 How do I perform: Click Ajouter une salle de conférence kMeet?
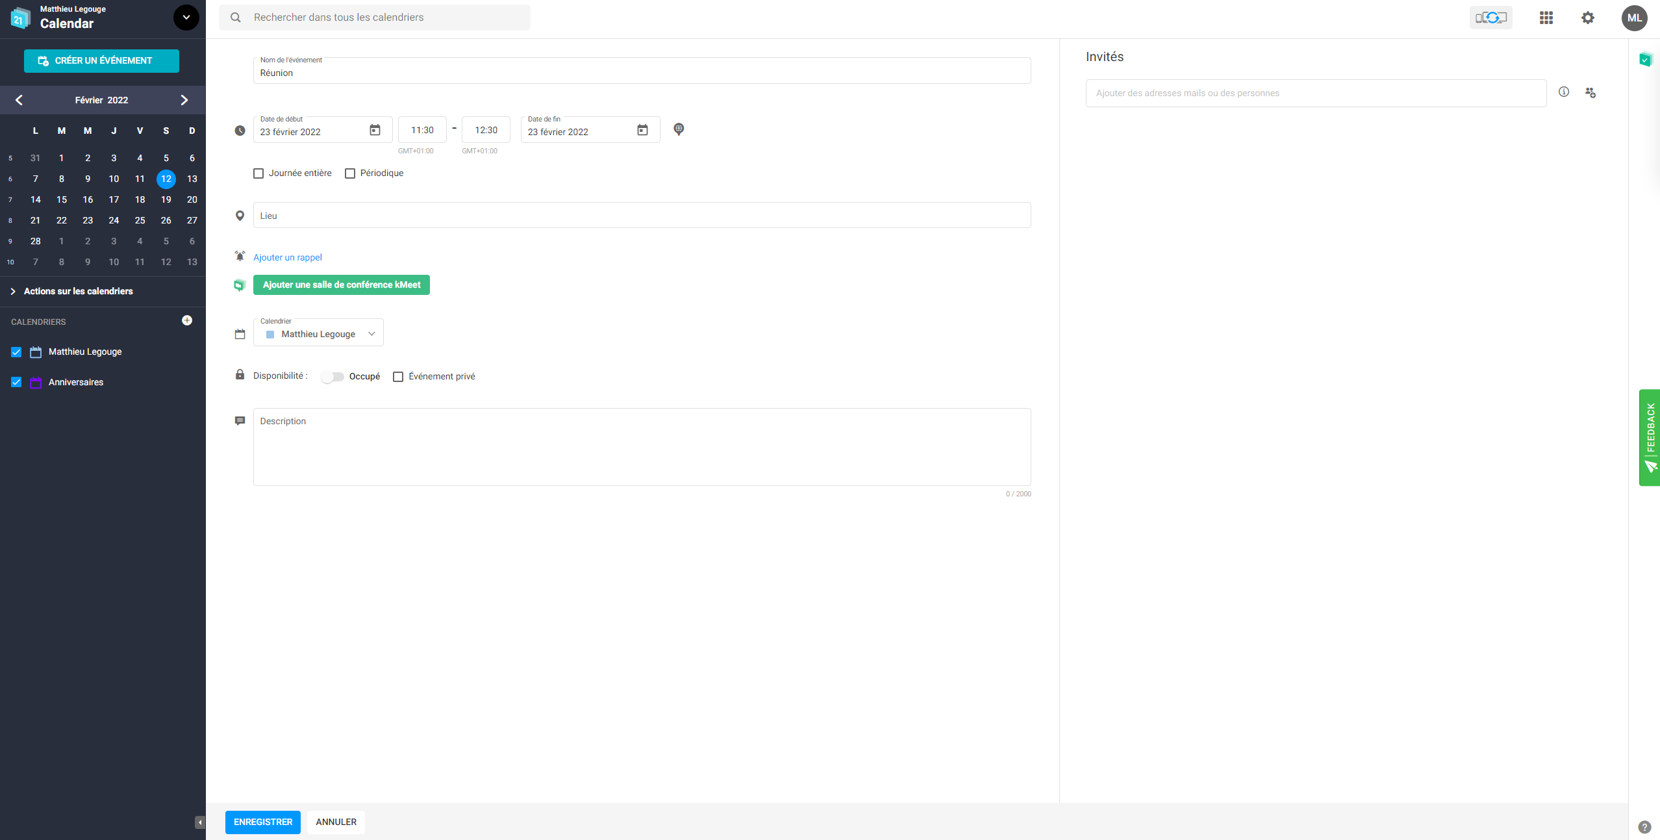(x=342, y=285)
